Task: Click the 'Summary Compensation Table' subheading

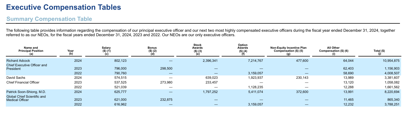Action: pos(49,19)
